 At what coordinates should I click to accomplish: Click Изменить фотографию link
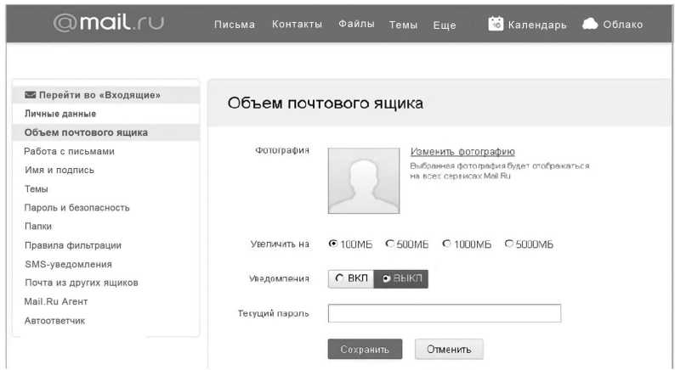click(462, 152)
